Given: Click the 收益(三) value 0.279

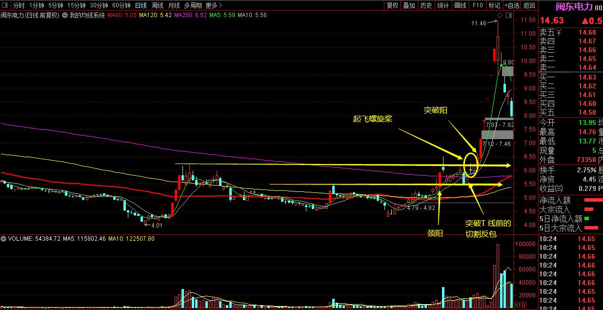Looking at the screenshot, I should [x=587, y=188].
